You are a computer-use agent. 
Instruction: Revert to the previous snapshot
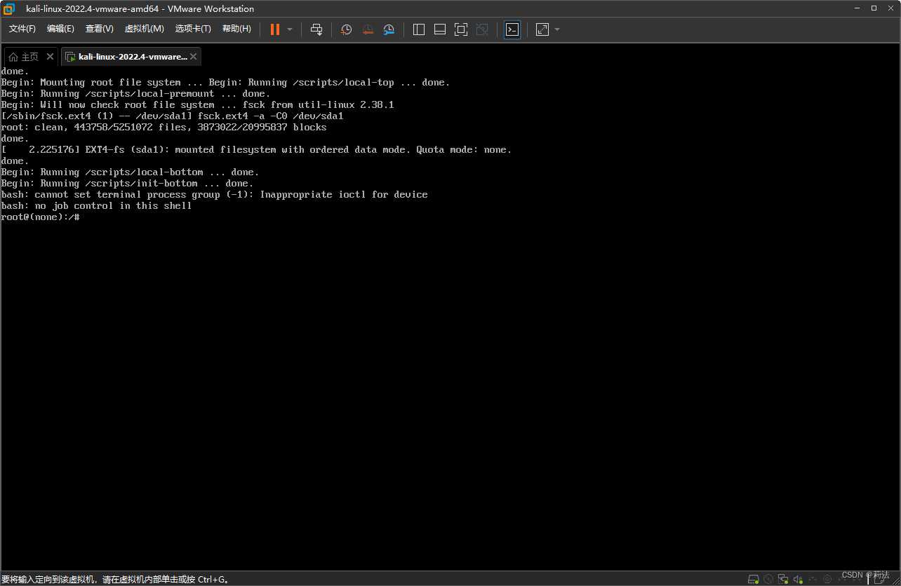click(368, 29)
